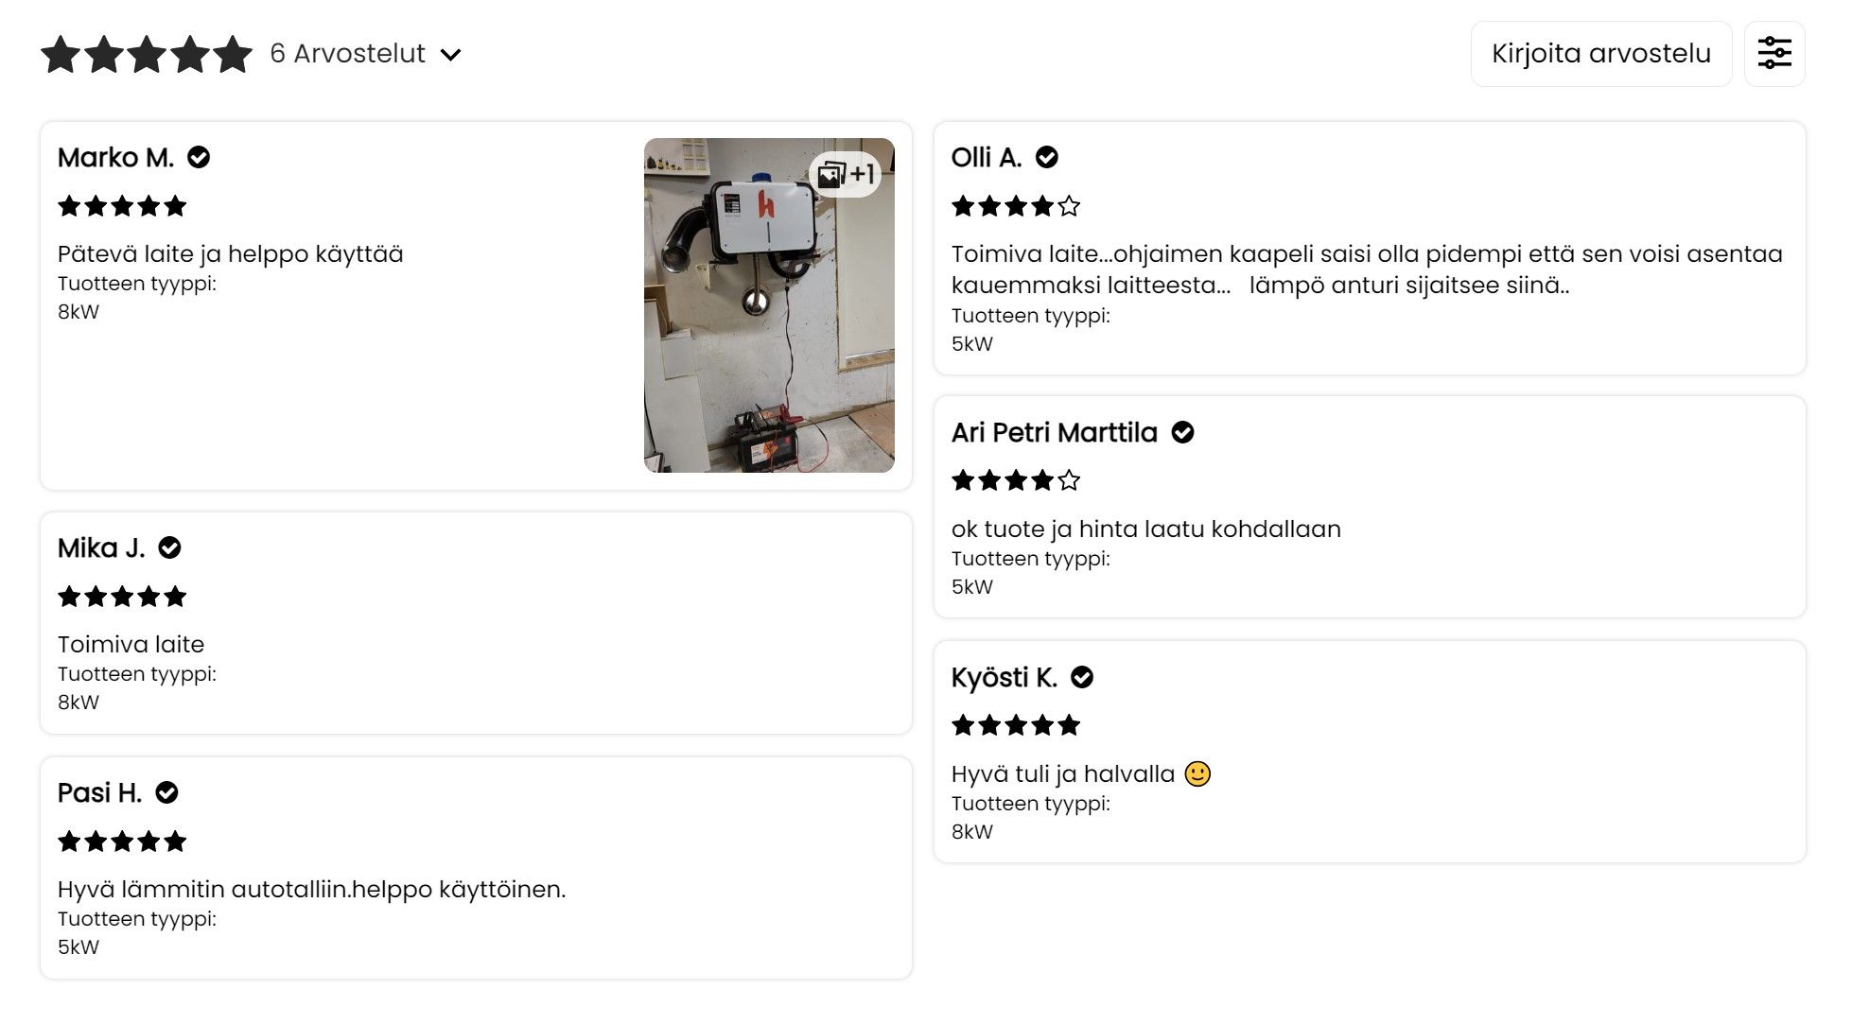Click verified badge next to Mika J.
Image resolution: width=1852 pixels, height=1024 pixels.
(169, 547)
